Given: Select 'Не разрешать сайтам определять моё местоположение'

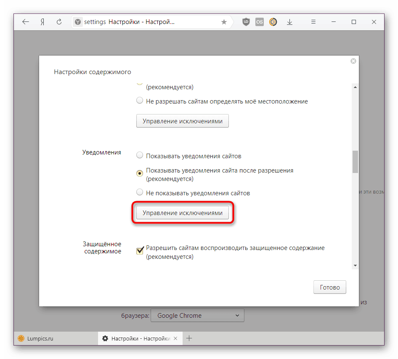Looking at the screenshot, I should [x=140, y=100].
